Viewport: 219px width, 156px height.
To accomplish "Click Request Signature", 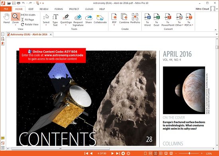I will coord(78,20).
